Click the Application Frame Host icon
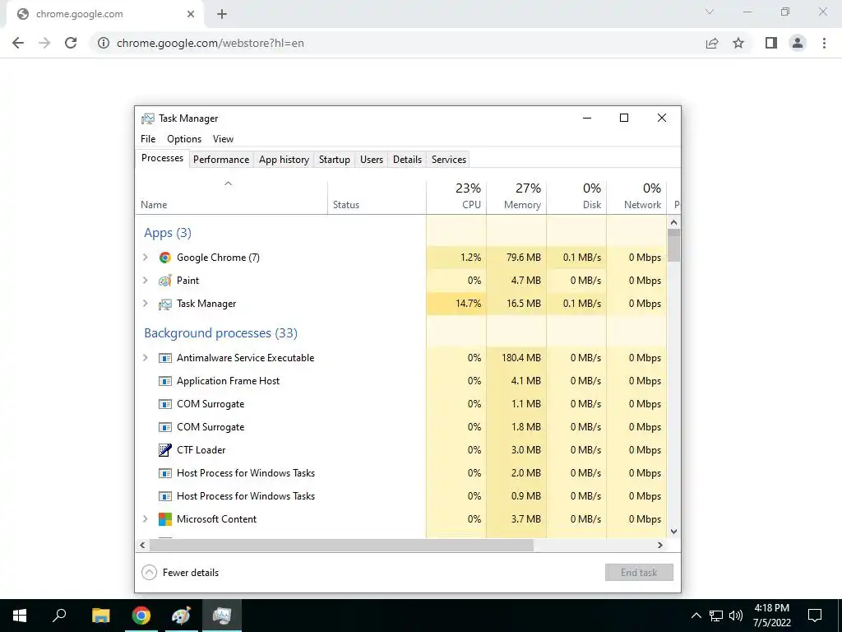 164,381
